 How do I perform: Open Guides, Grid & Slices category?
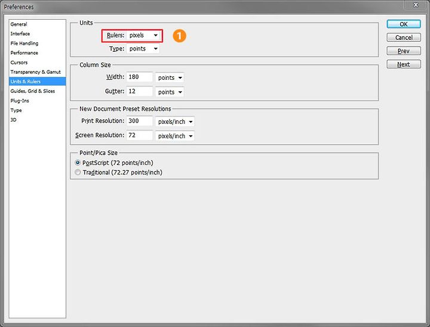point(37,91)
